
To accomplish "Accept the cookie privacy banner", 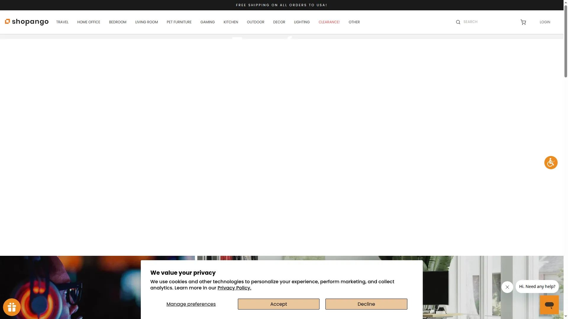I will coord(278,304).
